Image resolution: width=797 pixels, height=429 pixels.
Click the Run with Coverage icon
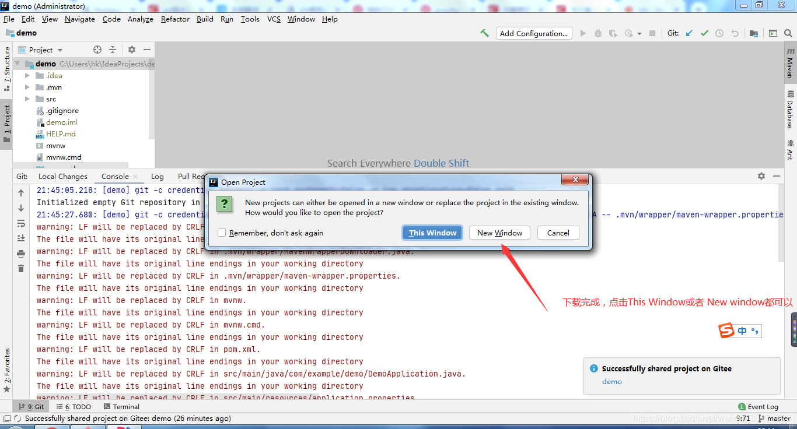click(613, 33)
